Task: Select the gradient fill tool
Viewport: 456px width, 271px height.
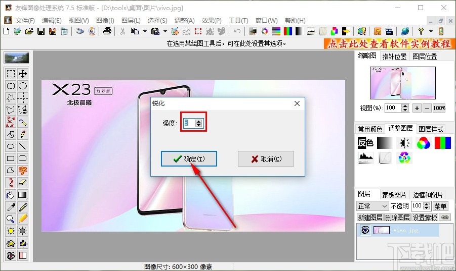Action: tap(23, 195)
